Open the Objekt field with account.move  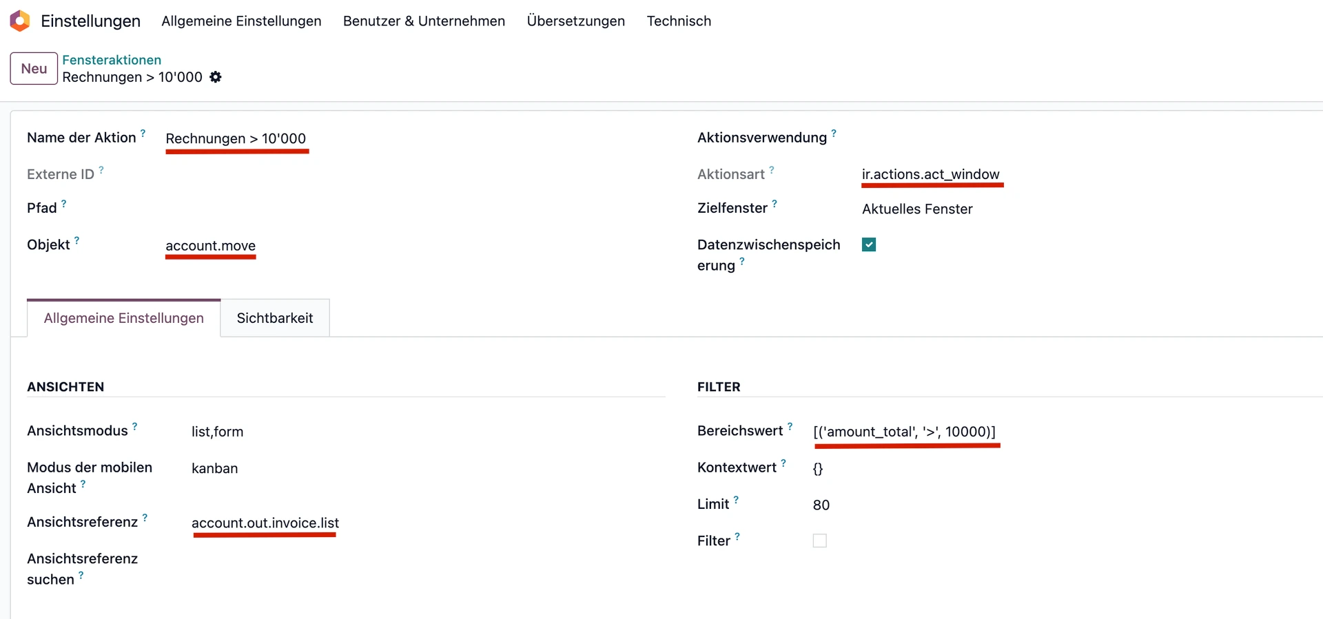coord(210,246)
